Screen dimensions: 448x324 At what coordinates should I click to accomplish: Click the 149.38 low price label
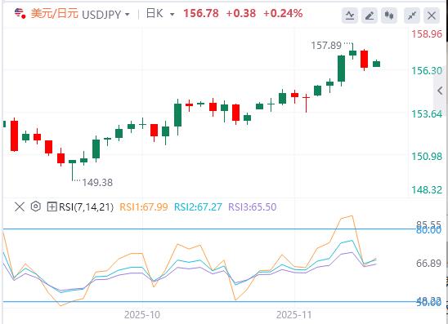tap(97, 183)
